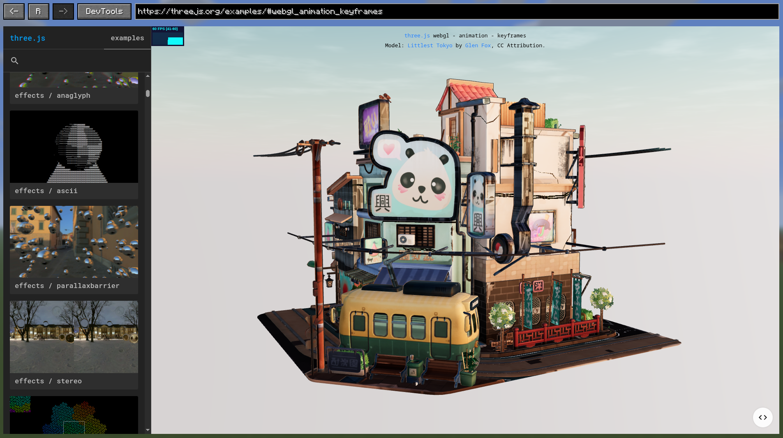Image resolution: width=783 pixels, height=438 pixels.
Task: Click the forward arrow navigation button
Action: (x=63, y=12)
